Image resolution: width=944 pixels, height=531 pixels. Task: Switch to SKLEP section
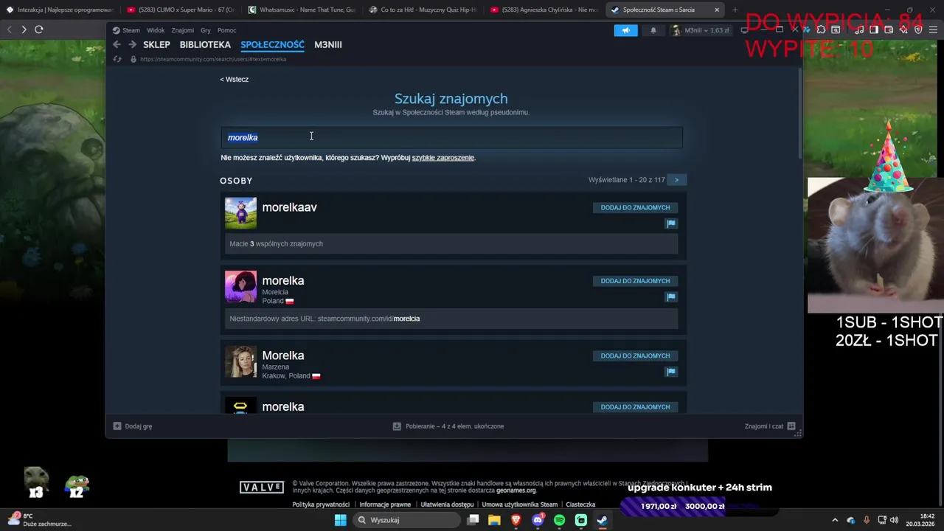click(x=156, y=44)
